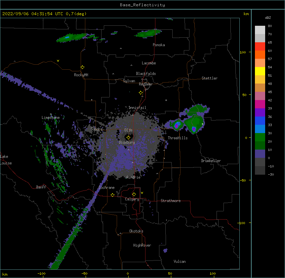Click the yellow marker above Calgary label
This screenshot has width=285, height=278.
pyautogui.click(x=134, y=194)
